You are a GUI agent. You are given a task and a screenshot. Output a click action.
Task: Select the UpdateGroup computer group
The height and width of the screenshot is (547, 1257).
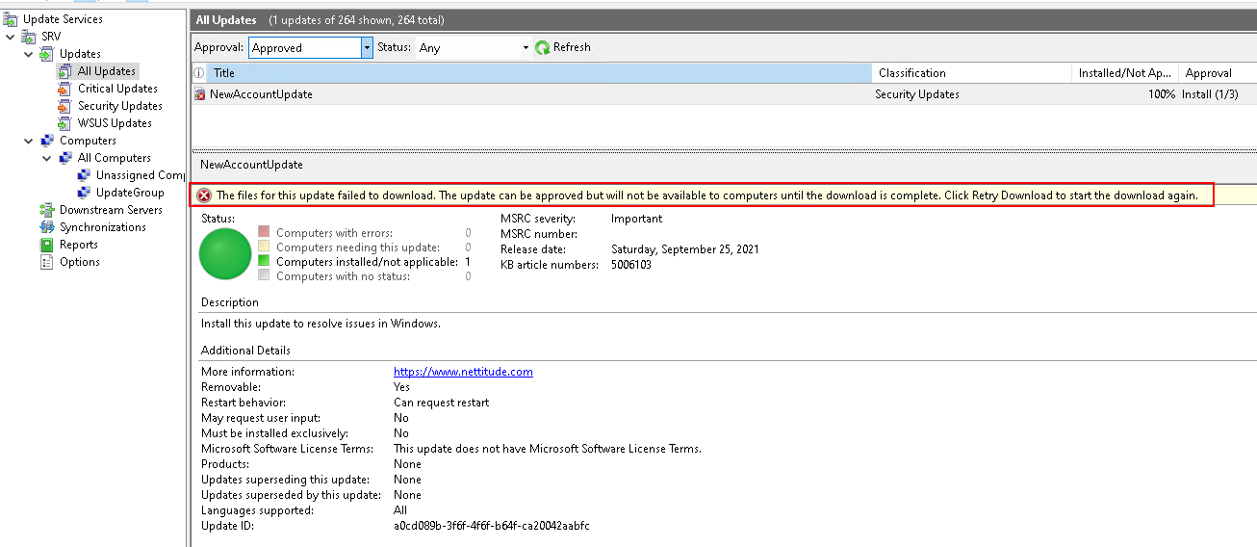pyautogui.click(x=129, y=193)
